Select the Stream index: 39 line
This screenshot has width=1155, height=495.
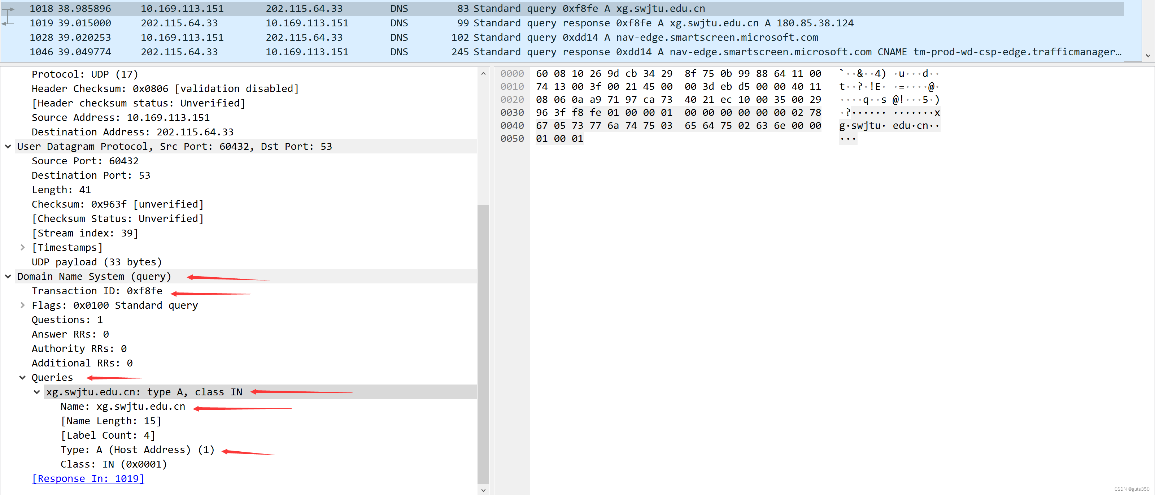(85, 233)
